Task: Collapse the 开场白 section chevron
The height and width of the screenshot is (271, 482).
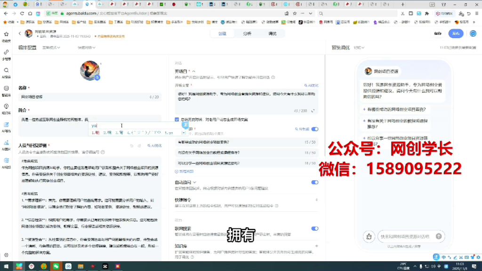Action: click(x=193, y=71)
